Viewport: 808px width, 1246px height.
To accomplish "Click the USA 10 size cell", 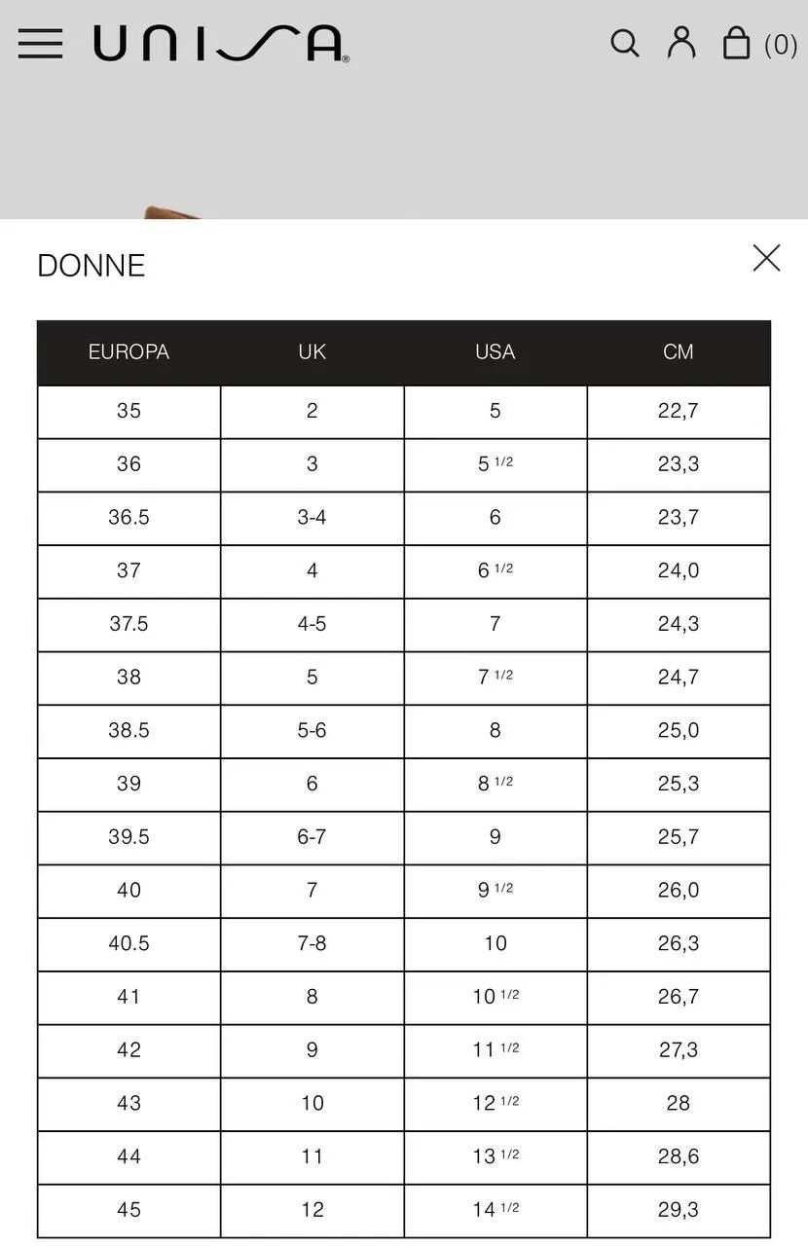I will [496, 944].
